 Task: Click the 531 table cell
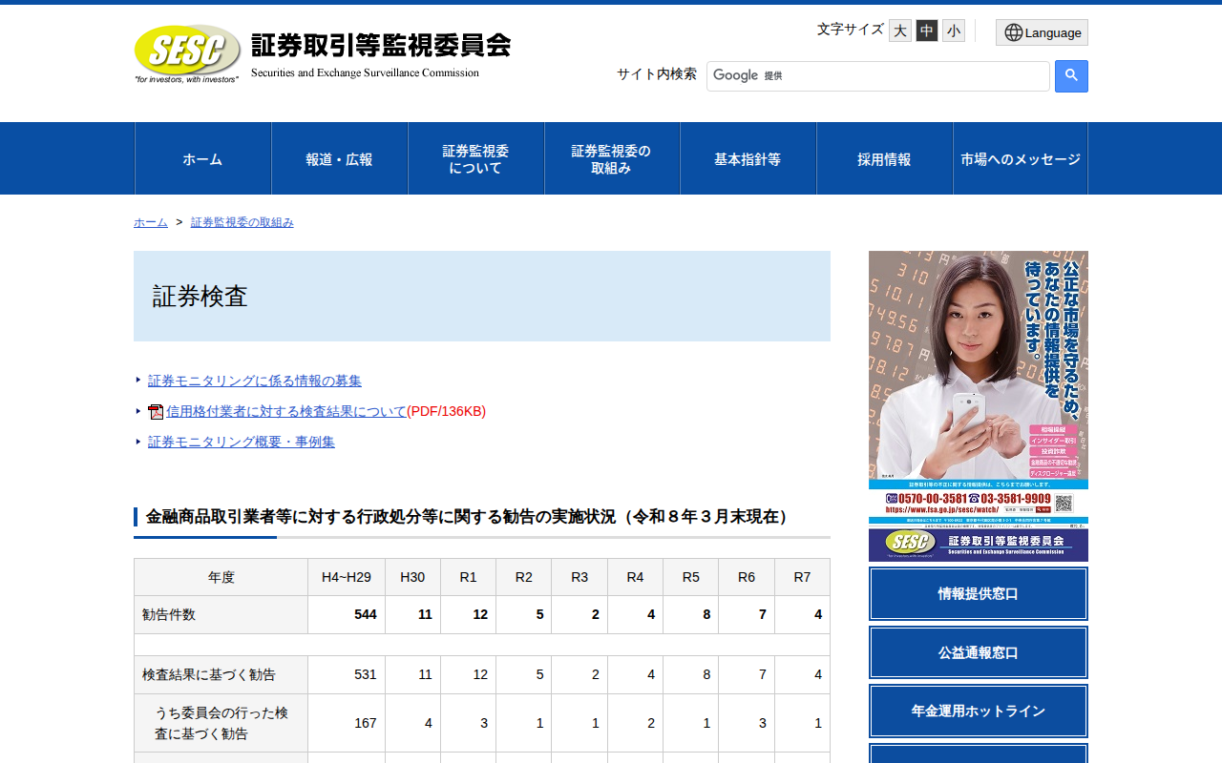[x=347, y=674]
